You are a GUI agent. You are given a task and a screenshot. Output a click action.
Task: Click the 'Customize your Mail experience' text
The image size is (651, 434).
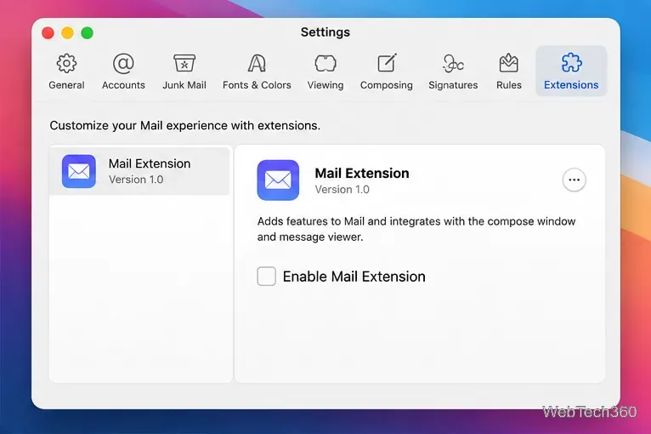pyautogui.click(x=184, y=126)
